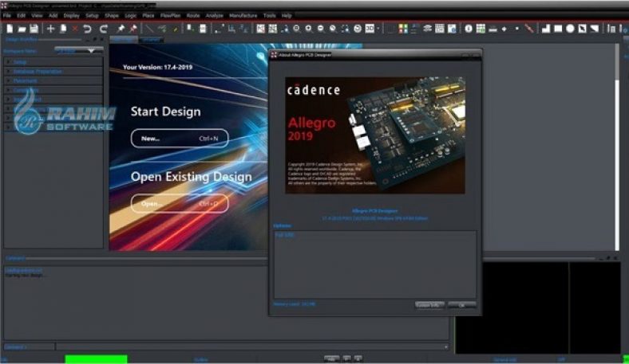Select the Add circle shape icon
Viewport: 629px width, 364px height.
click(x=570, y=29)
